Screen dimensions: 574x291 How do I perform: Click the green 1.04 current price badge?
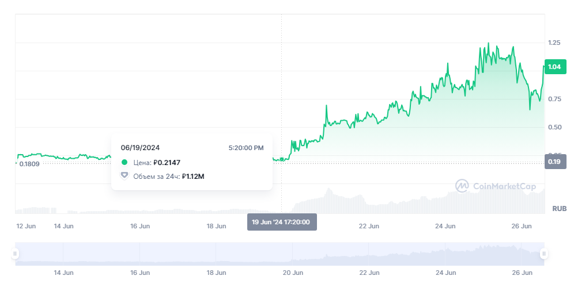[554, 67]
